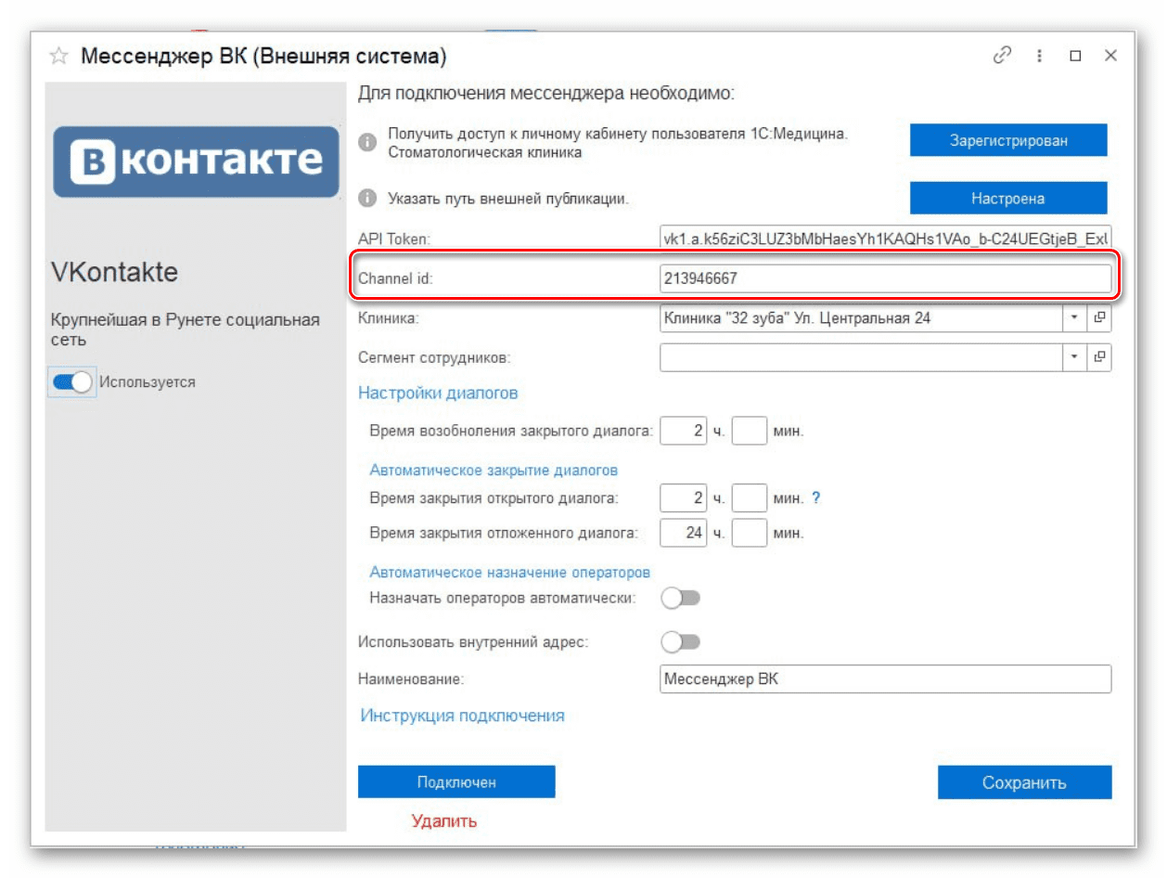Click the 'Зарегистрирован' button
The height and width of the screenshot is (878, 1167).
[1008, 140]
